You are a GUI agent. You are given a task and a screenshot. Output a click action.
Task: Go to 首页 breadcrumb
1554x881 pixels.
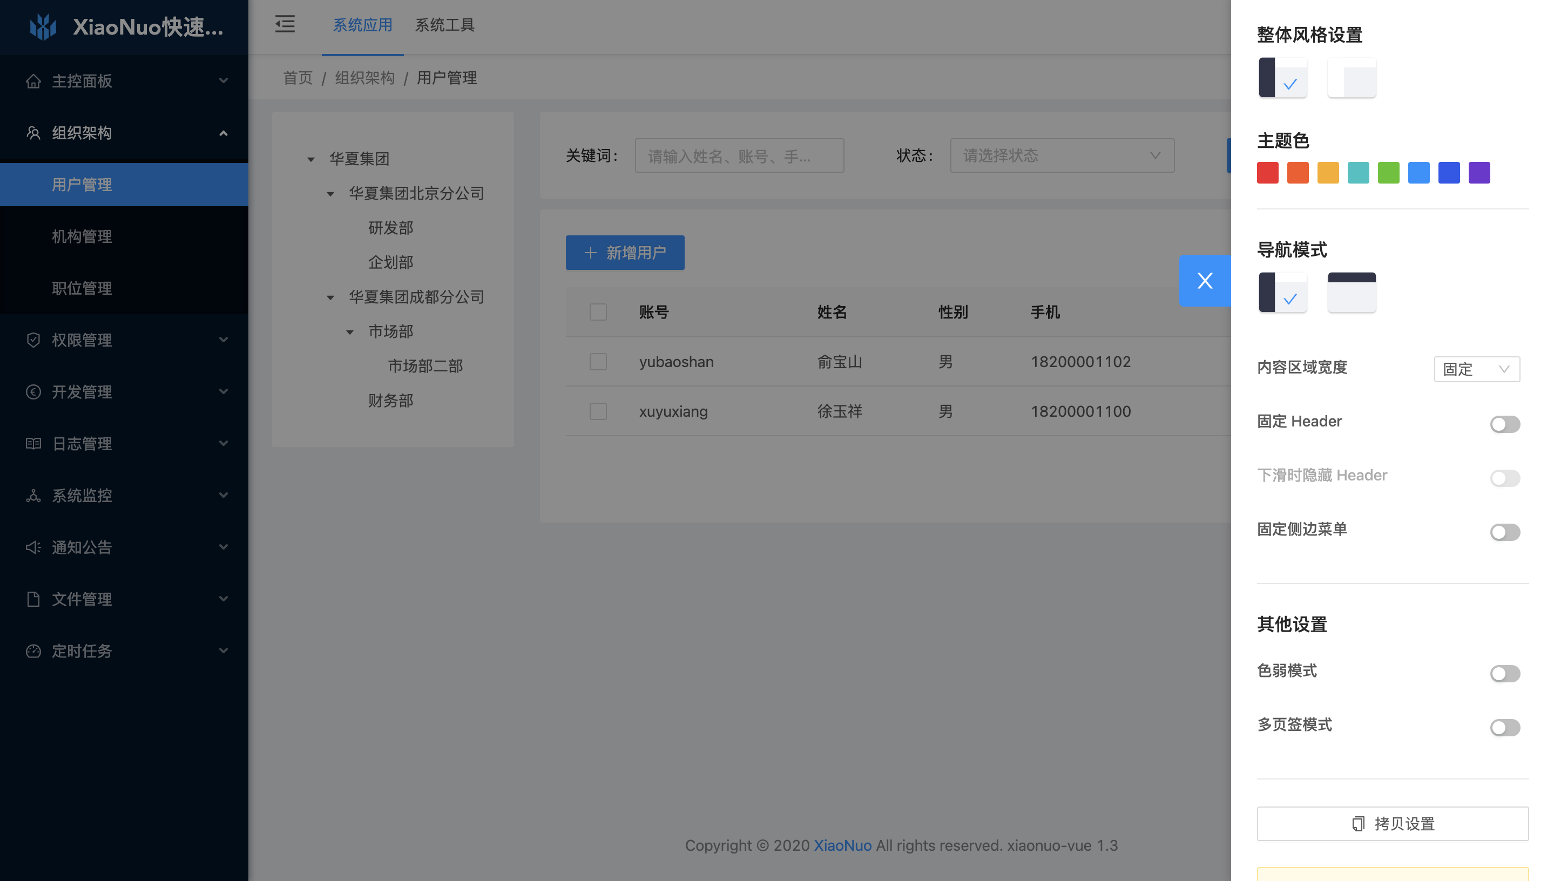[298, 77]
